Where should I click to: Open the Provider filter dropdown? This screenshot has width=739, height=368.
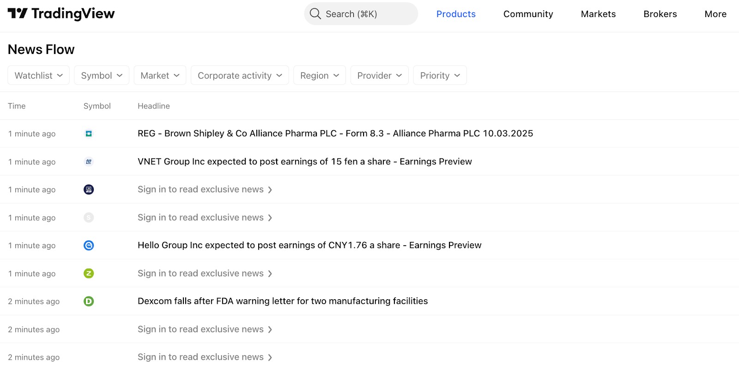(380, 75)
